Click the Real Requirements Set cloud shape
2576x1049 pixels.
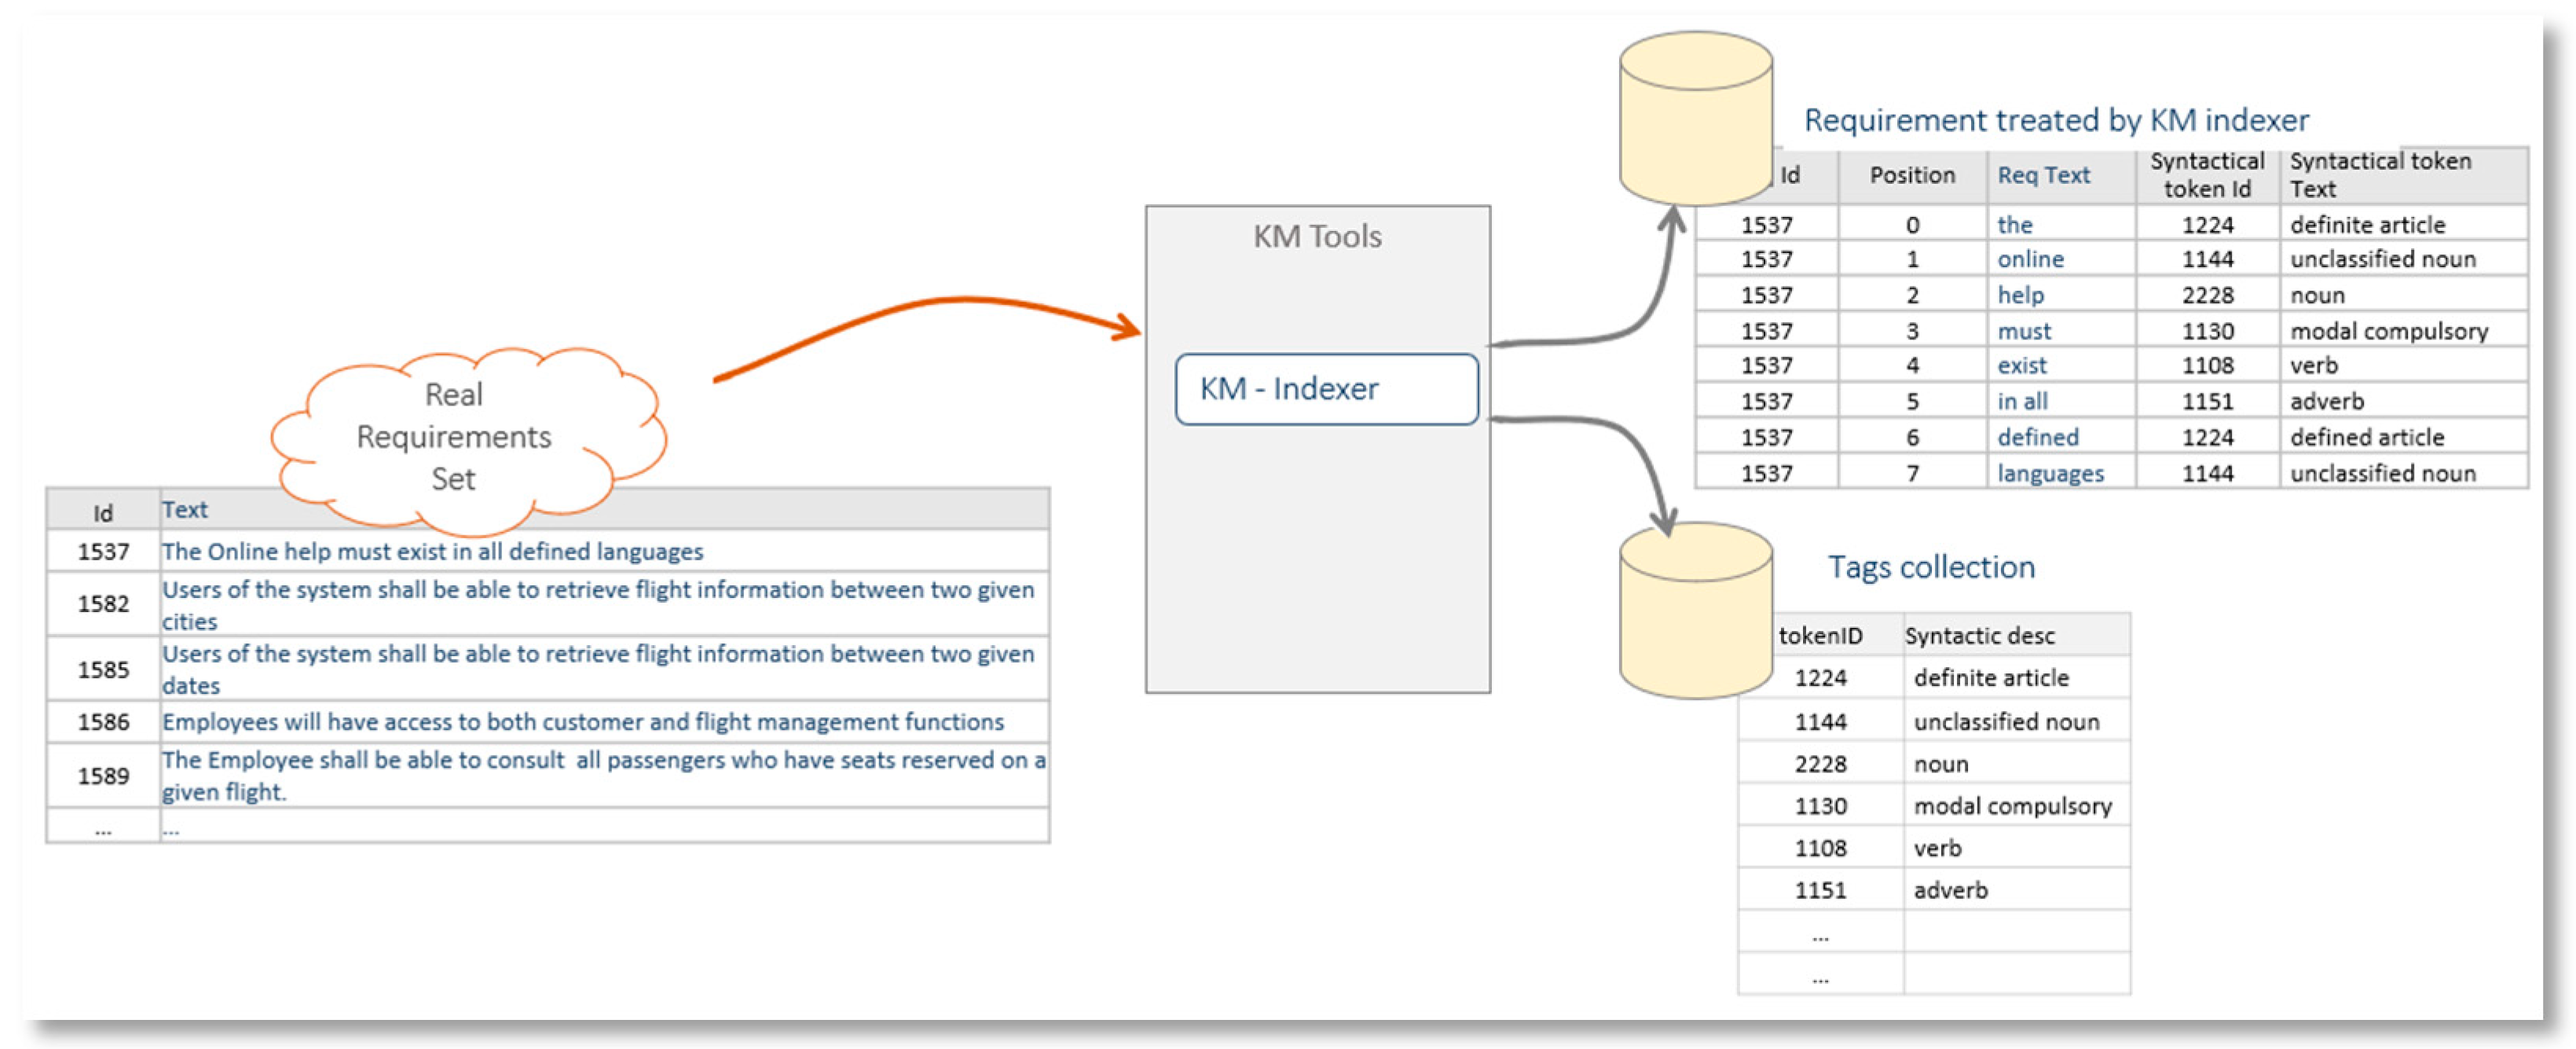point(455,437)
